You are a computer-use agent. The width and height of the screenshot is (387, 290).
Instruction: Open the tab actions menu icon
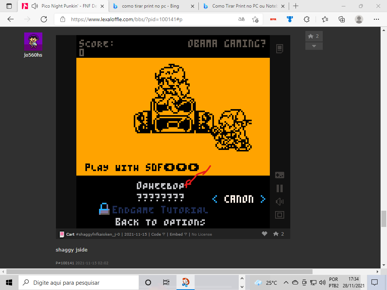pos(9,6)
